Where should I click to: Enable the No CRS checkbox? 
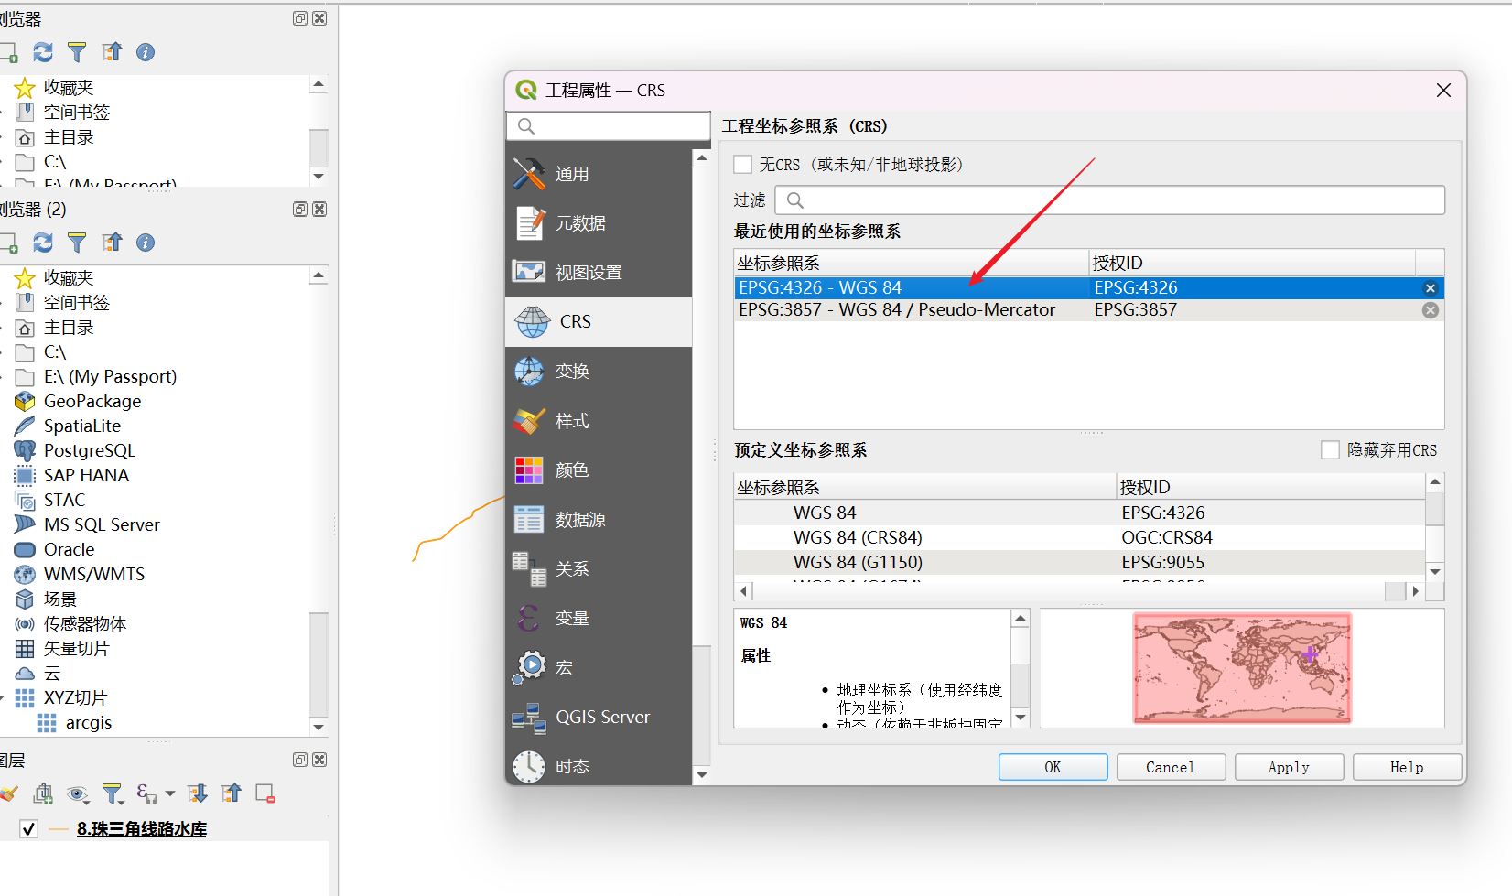pyautogui.click(x=743, y=165)
